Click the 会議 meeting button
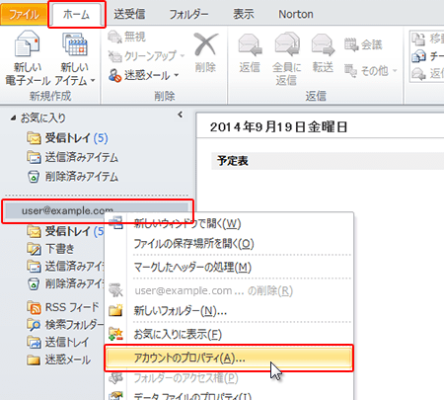 (363, 44)
